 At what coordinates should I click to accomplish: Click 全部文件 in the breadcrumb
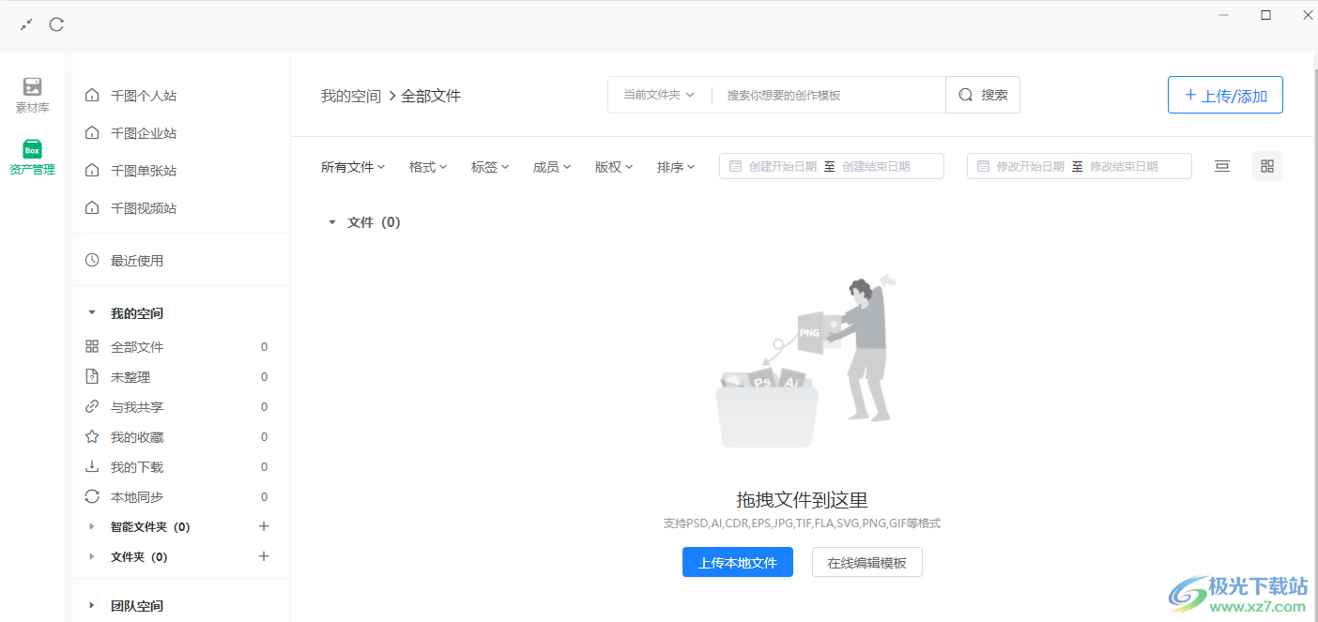[431, 96]
